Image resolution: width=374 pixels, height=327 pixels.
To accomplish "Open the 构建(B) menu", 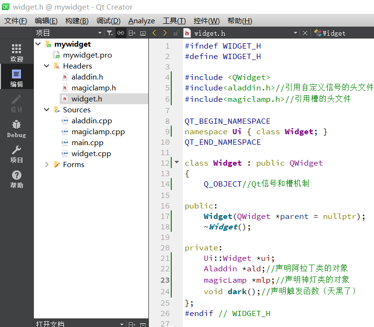I will [x=77, y=21].
